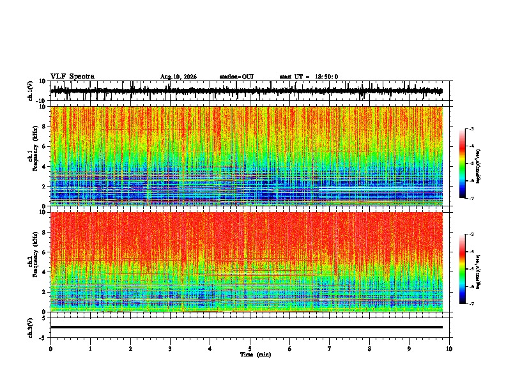Click the "Time (min)" axis label
Screen dimensions: 506x391
coord(256,355)
